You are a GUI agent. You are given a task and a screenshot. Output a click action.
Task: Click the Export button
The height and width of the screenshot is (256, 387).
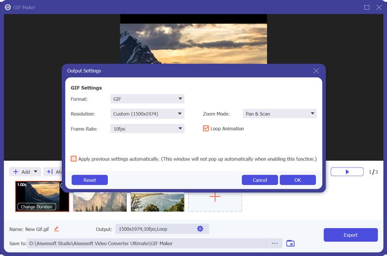pyautogui.click(x=350, y=235)
